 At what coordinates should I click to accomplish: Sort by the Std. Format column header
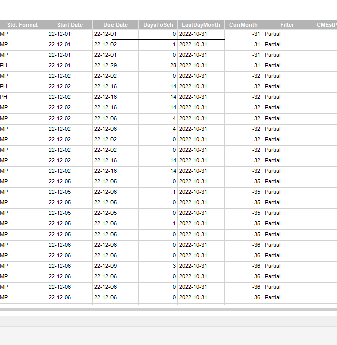coord(23,25)
